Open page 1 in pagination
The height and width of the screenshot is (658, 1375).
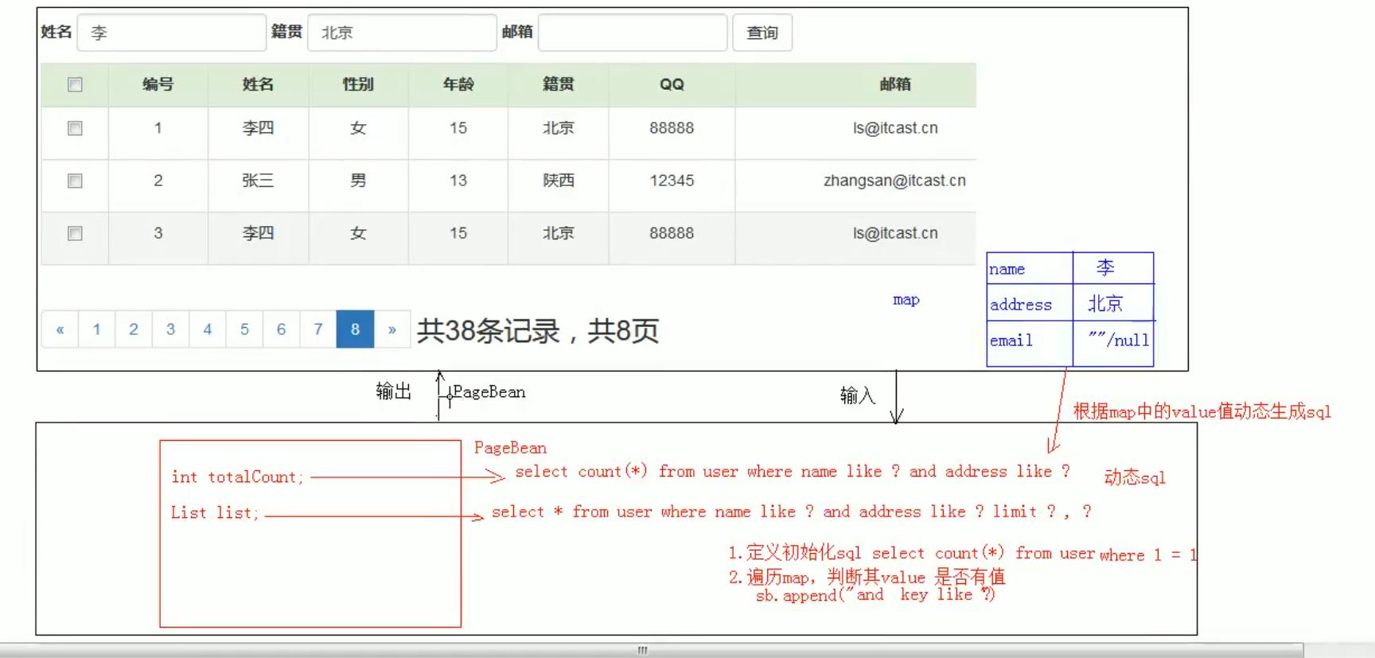click(x=96, y=329)
